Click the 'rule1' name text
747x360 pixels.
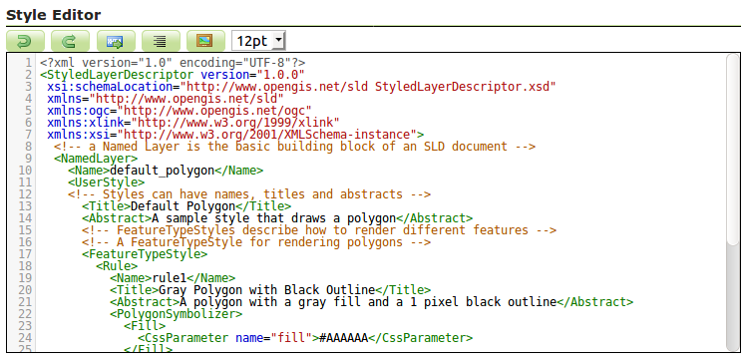(170, 278)
